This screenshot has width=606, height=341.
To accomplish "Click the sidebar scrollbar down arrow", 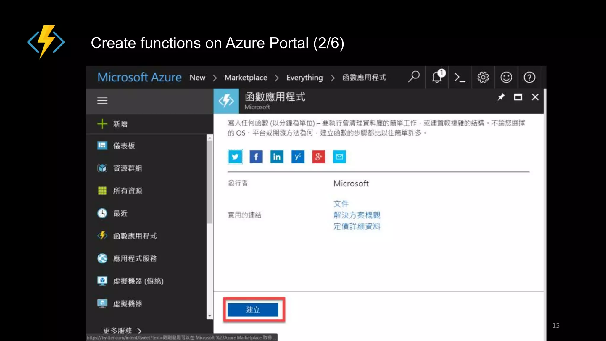I will click(x=210, y=316).
